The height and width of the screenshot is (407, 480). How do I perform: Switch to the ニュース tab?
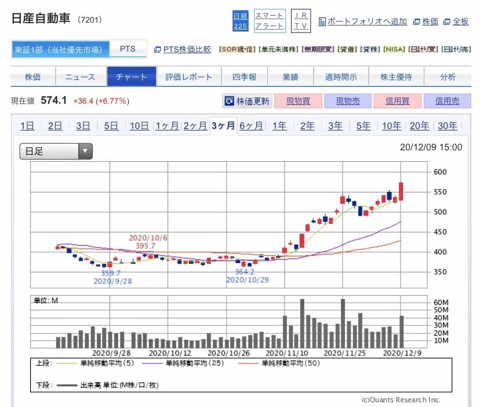(x=81, y=77)
